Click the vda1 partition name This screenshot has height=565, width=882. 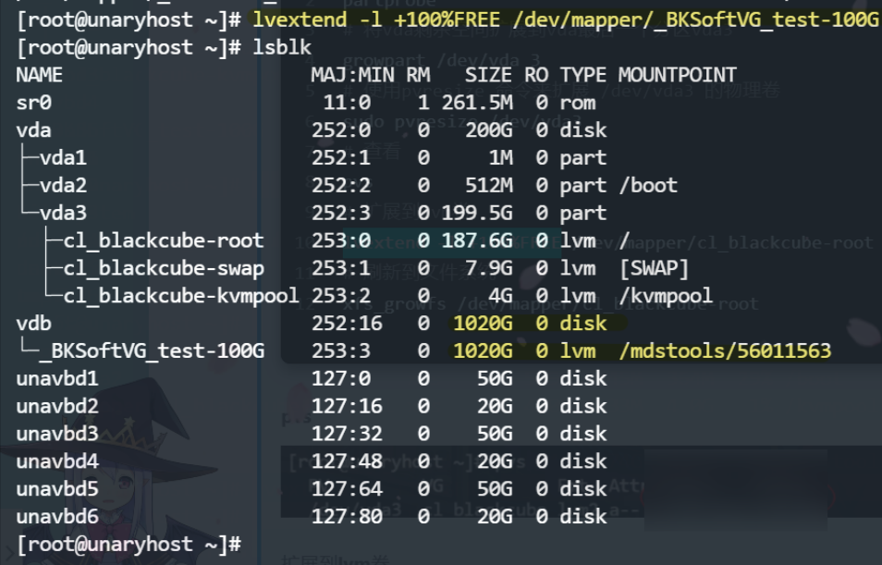[x=63, y=158]
